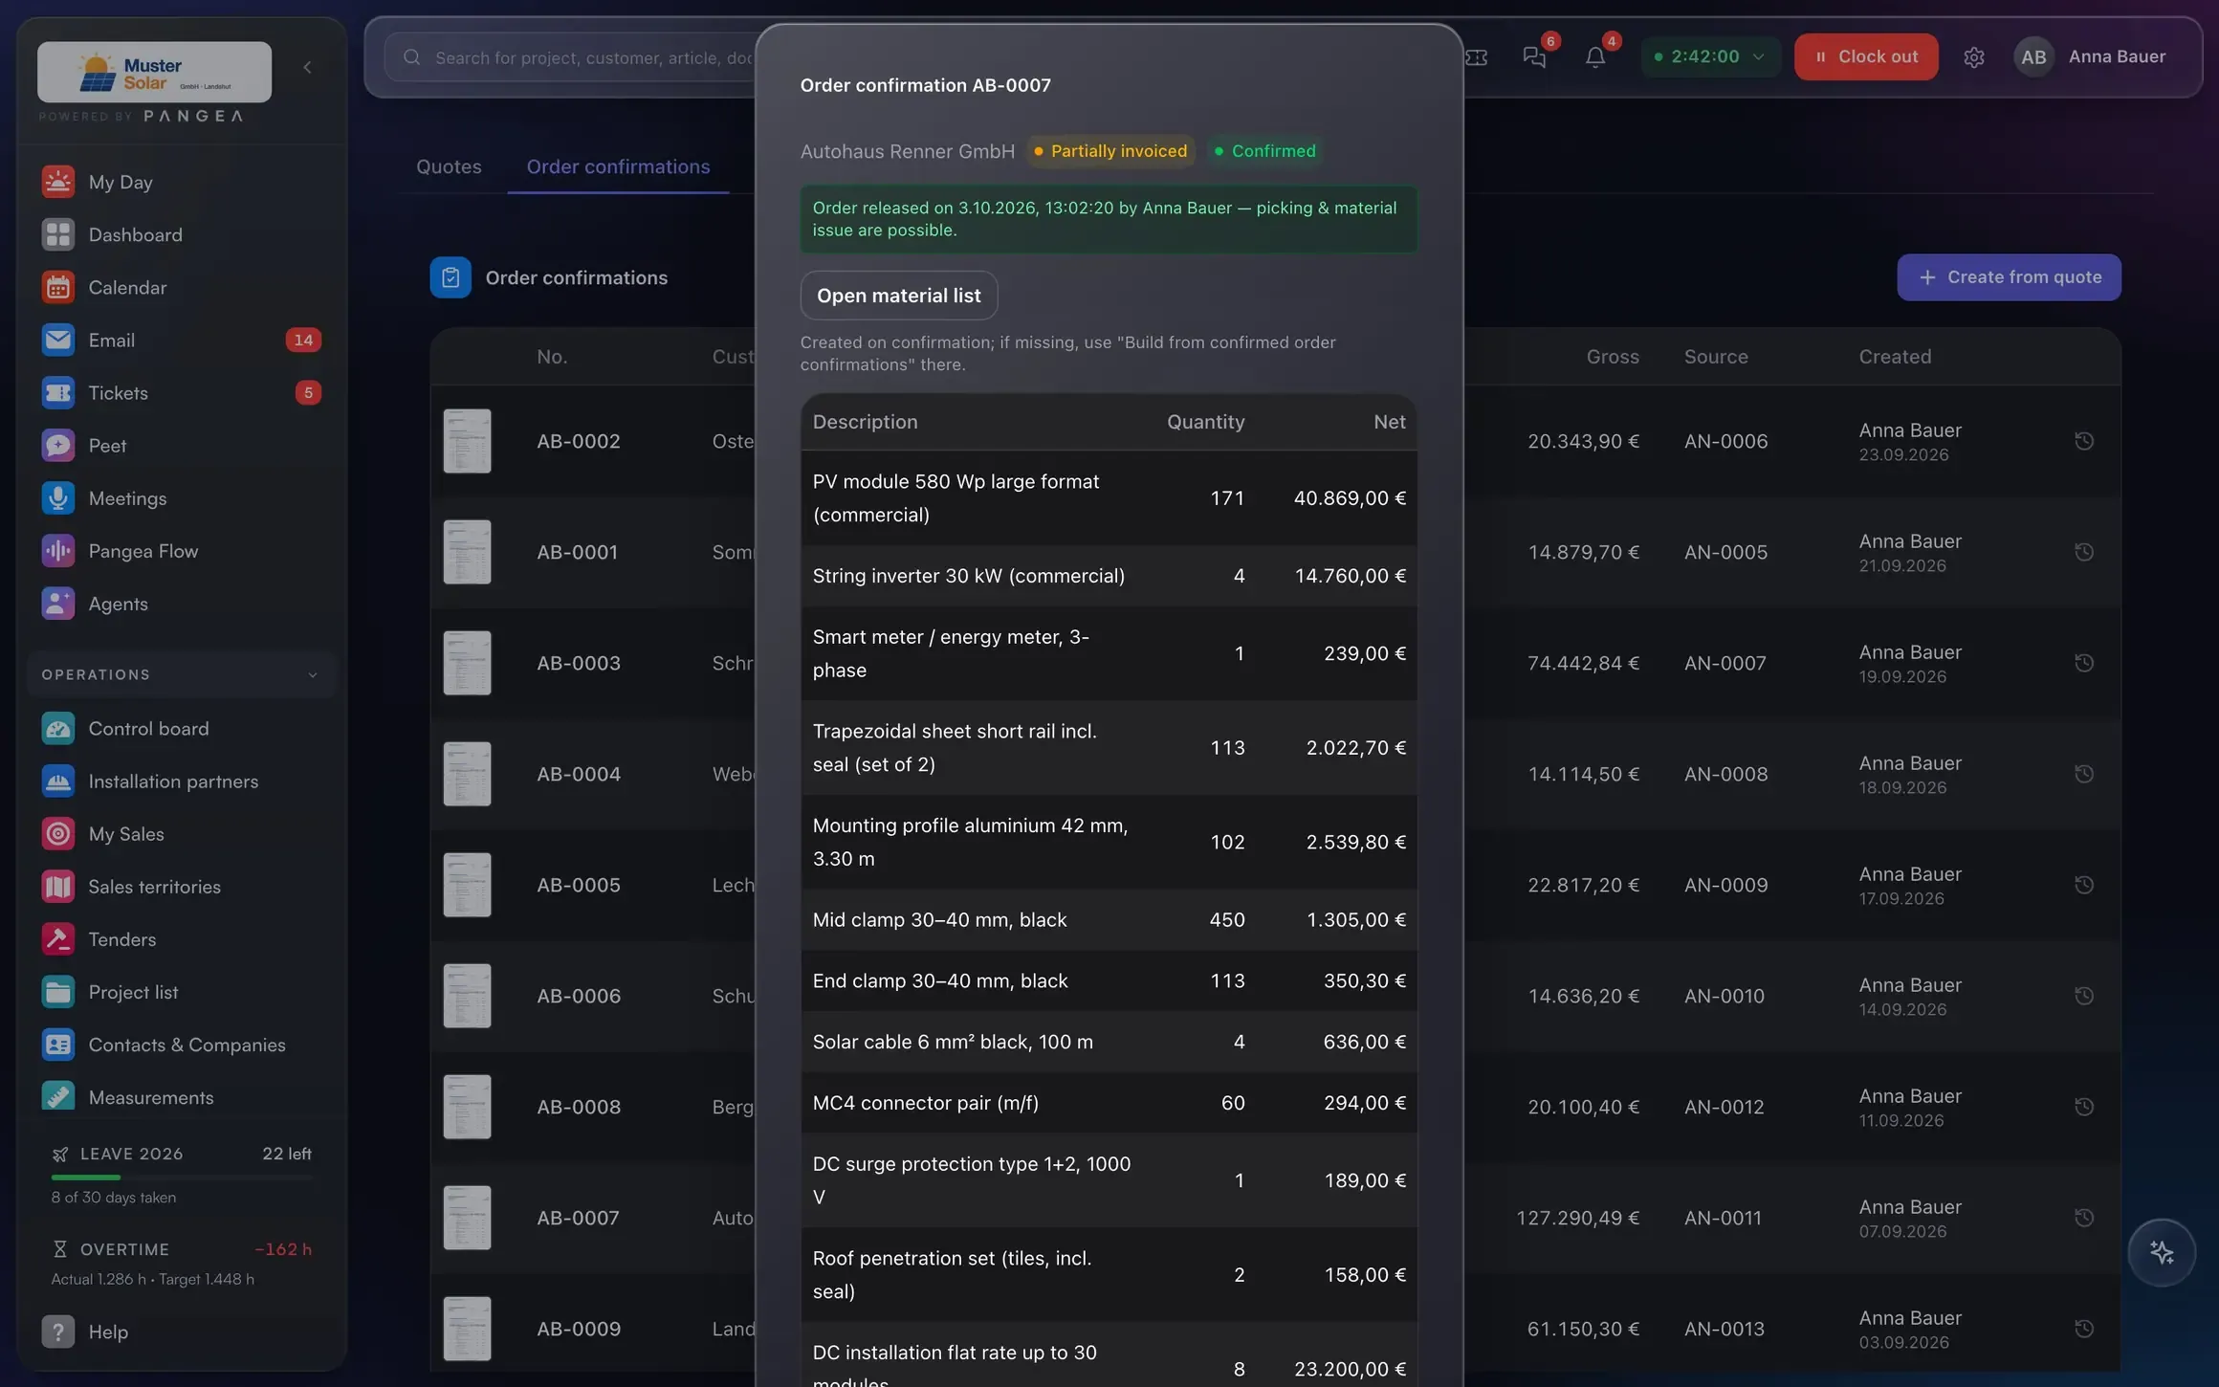Image resolution: width=2219 pixels, height=1387 pixels.
Task: Open the AB-0005 document thumbnail
Action: tap(467, 885)
